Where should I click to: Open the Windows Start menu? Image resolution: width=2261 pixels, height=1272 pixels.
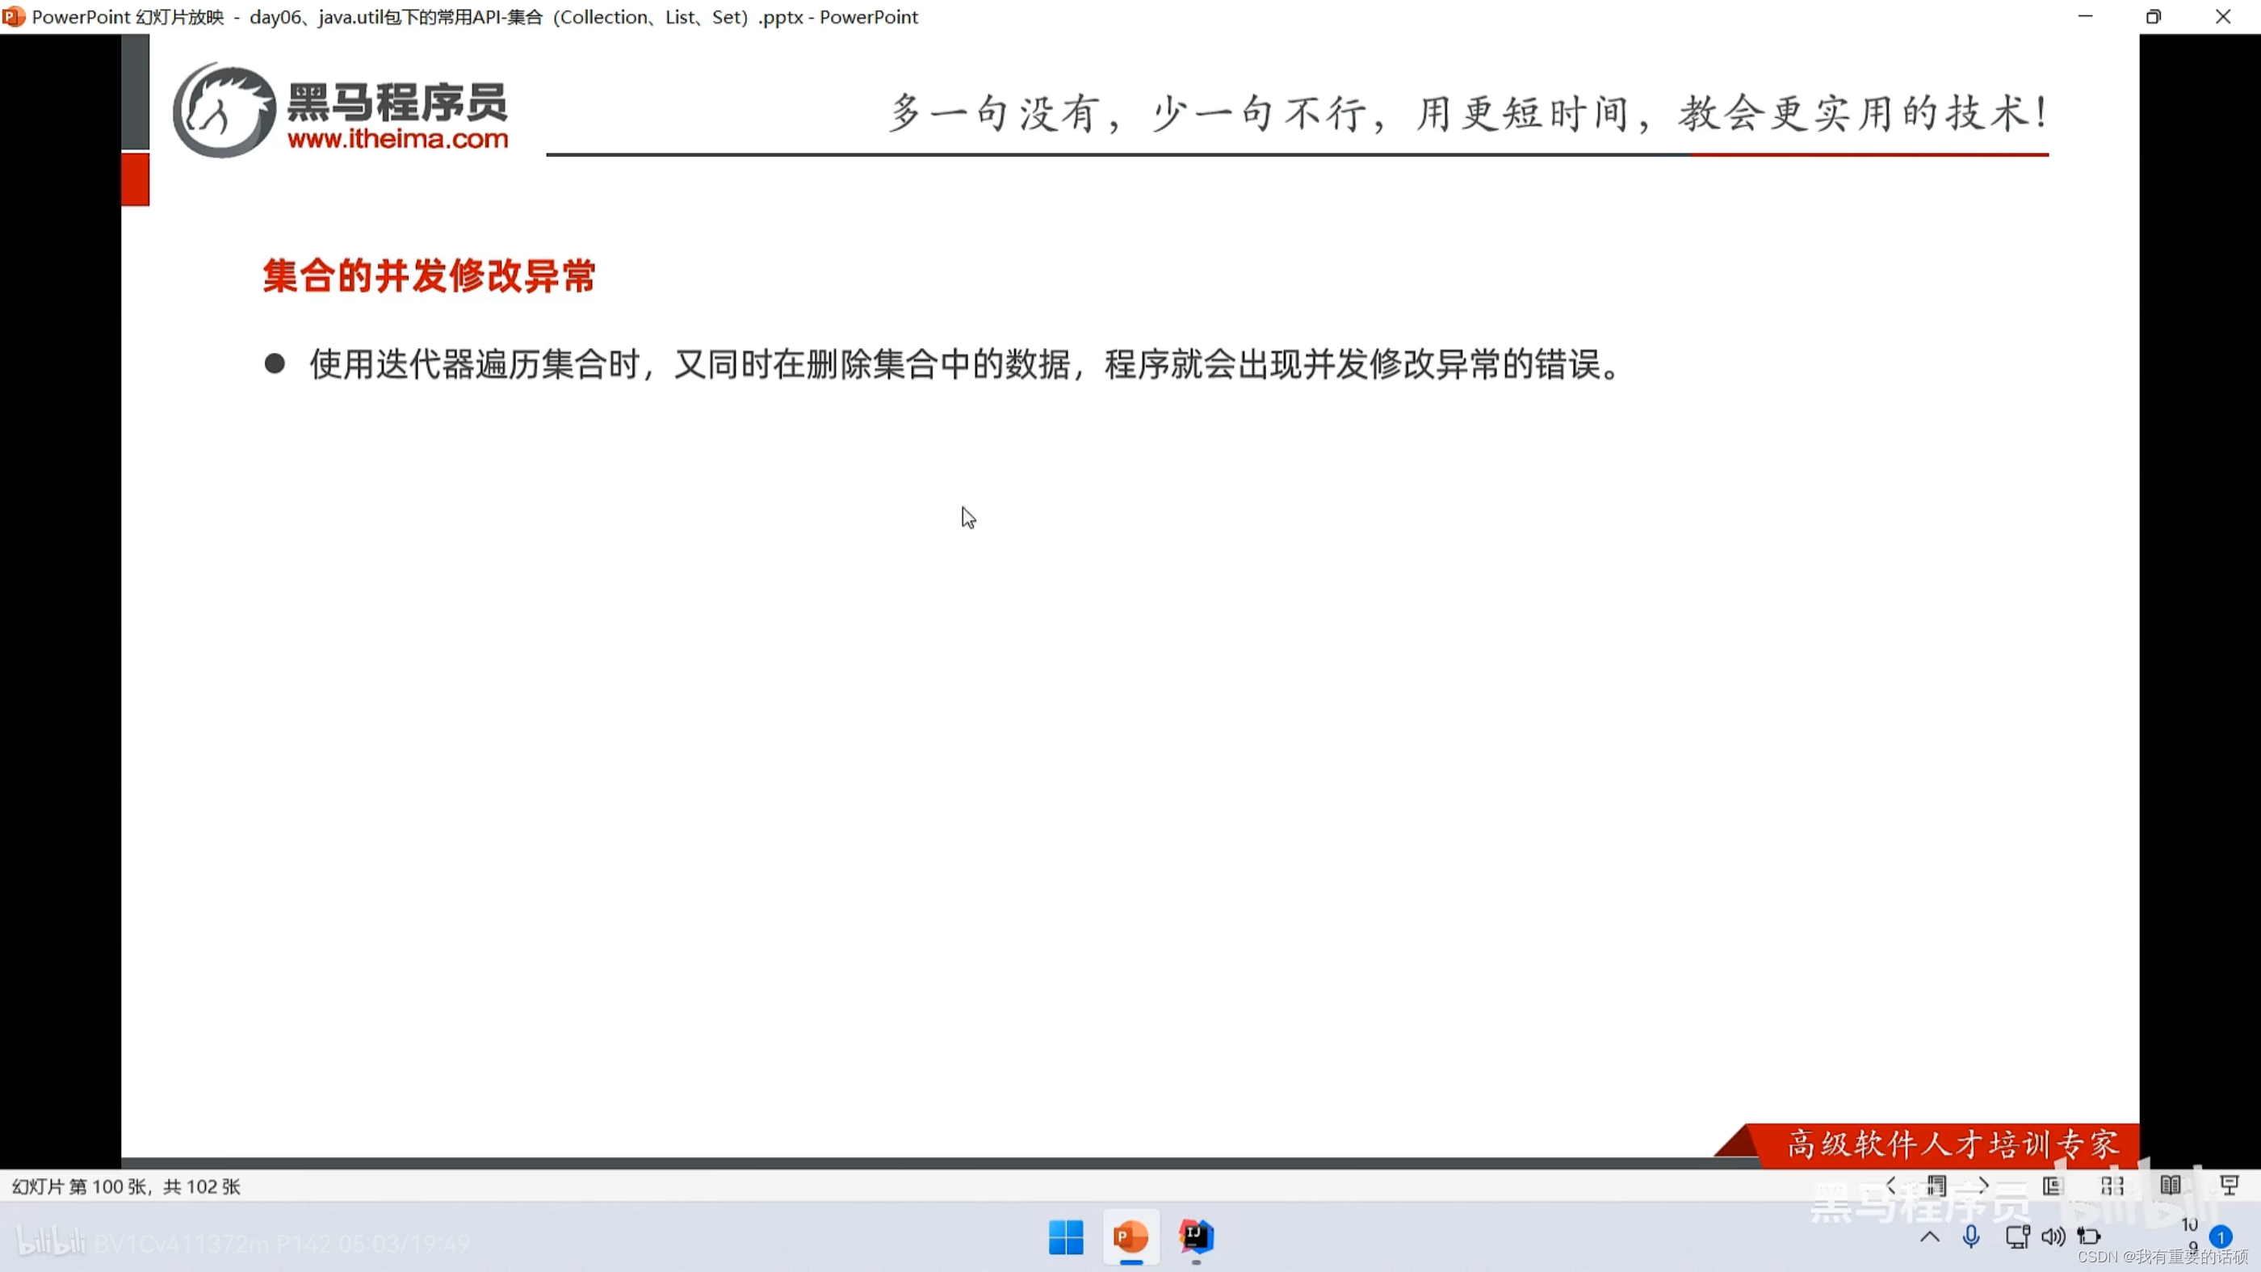[x=1066, y=1237]
